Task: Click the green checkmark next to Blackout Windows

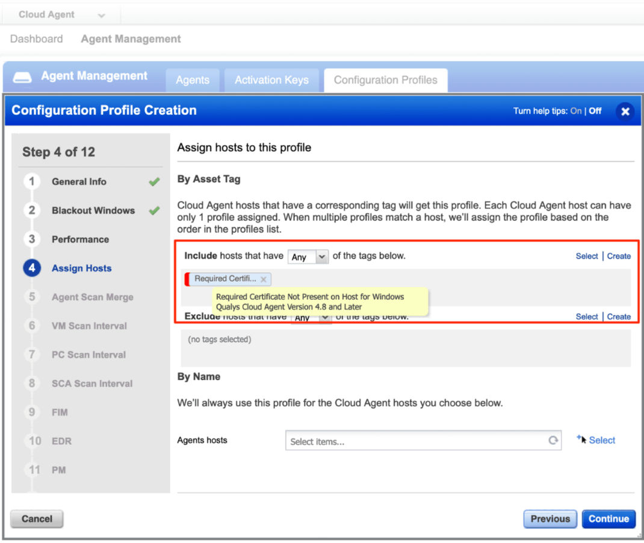Action: click(152, 210)
